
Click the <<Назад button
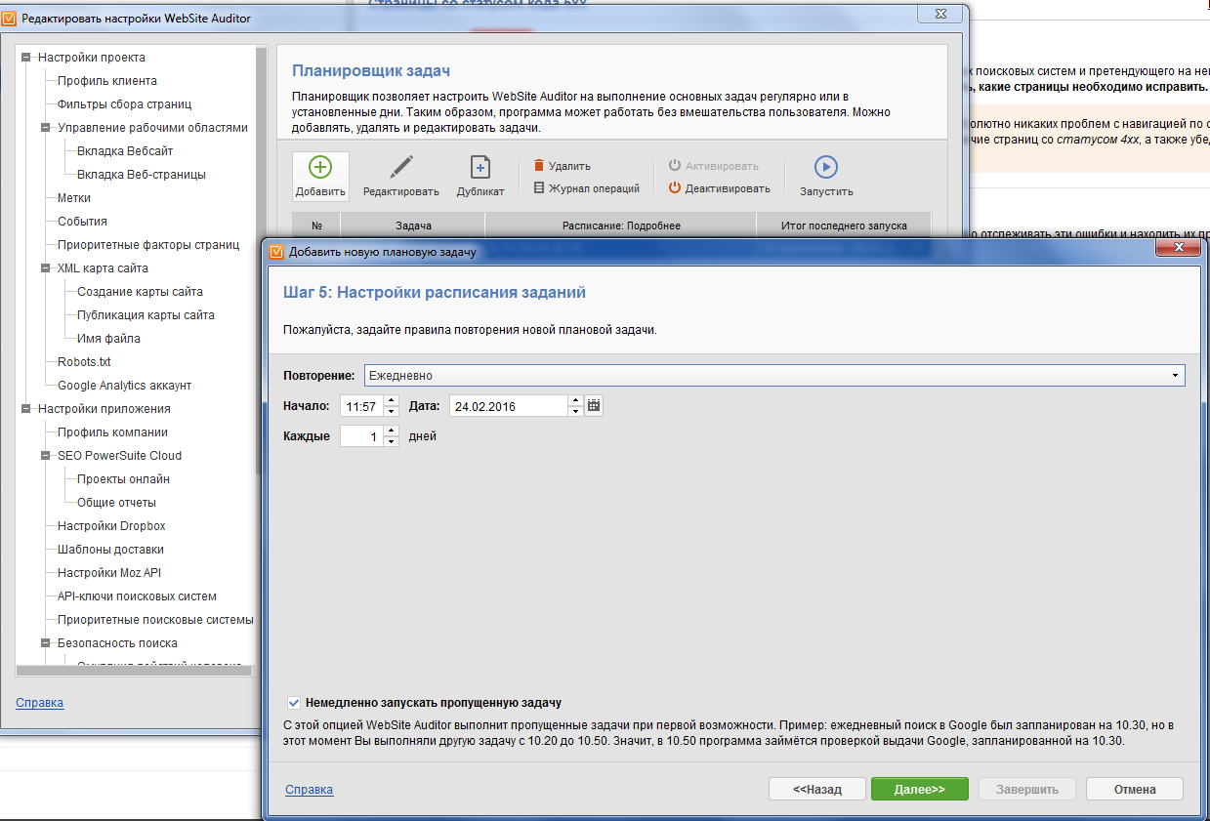click(817, 789)
